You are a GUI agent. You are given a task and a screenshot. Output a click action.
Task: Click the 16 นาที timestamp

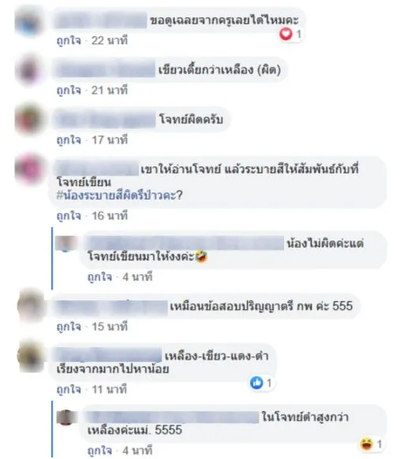tap(110, 216)
